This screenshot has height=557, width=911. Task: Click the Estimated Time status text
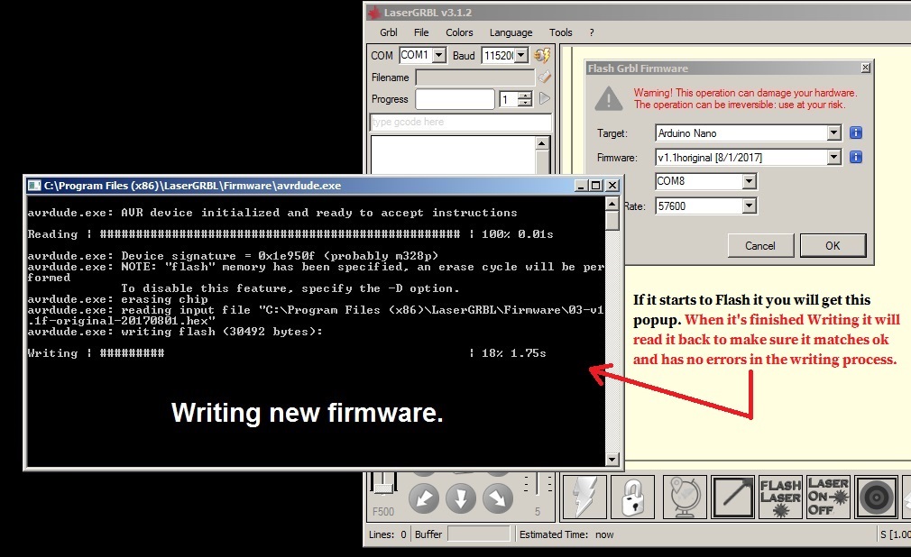(566, 534)
